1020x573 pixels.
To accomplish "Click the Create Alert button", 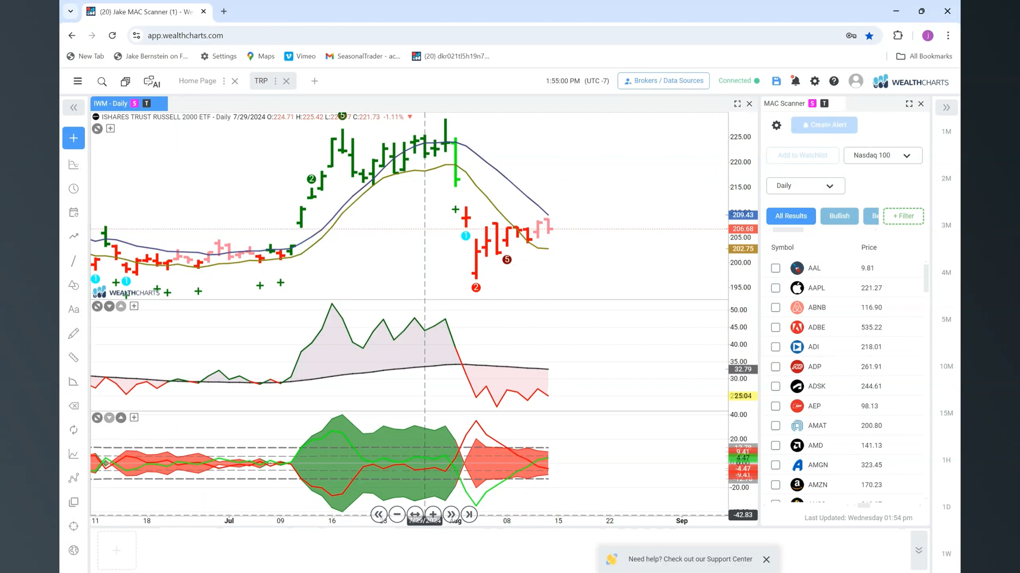I will [824, 125].
